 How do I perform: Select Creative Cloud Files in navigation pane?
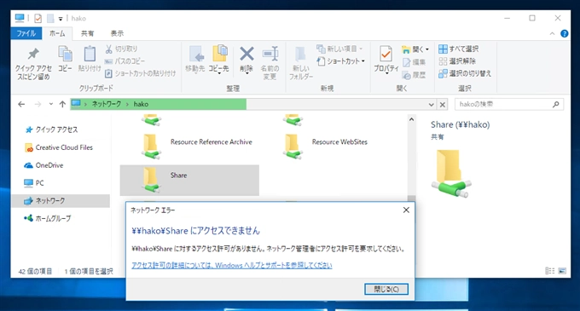58,147
